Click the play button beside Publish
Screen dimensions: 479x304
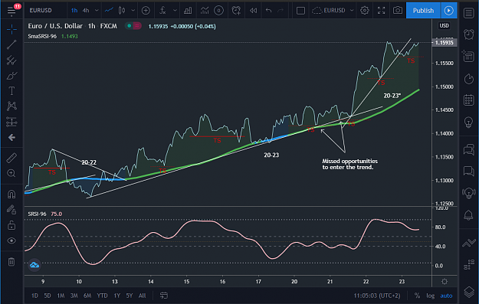448,11
